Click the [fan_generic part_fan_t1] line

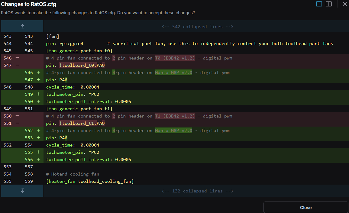79,109
